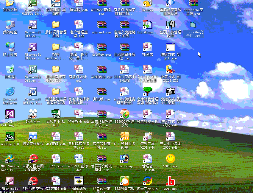Click the ACCESS-查询.doc Word document
This screenshot has width=253, height=193.
[x=79, y=158]
